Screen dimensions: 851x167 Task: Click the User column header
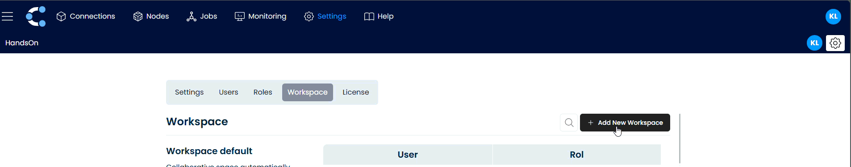click(408, 155)
